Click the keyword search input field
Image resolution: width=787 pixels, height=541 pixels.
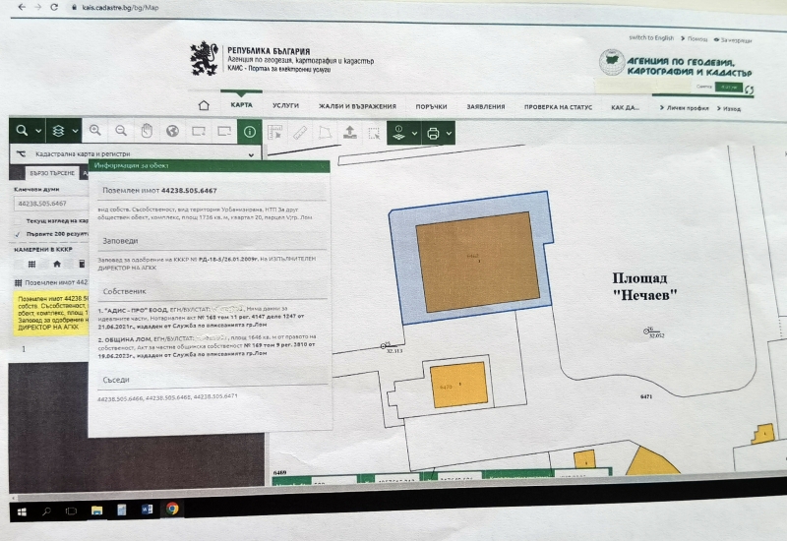coord(51,203)
